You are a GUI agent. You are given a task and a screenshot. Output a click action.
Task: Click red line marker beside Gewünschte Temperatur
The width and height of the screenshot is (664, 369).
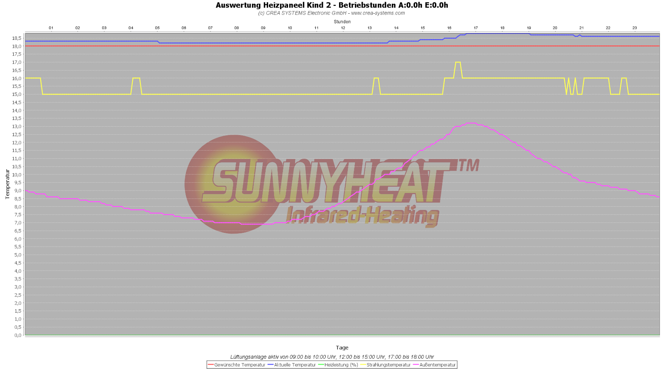tap(211, 365)
